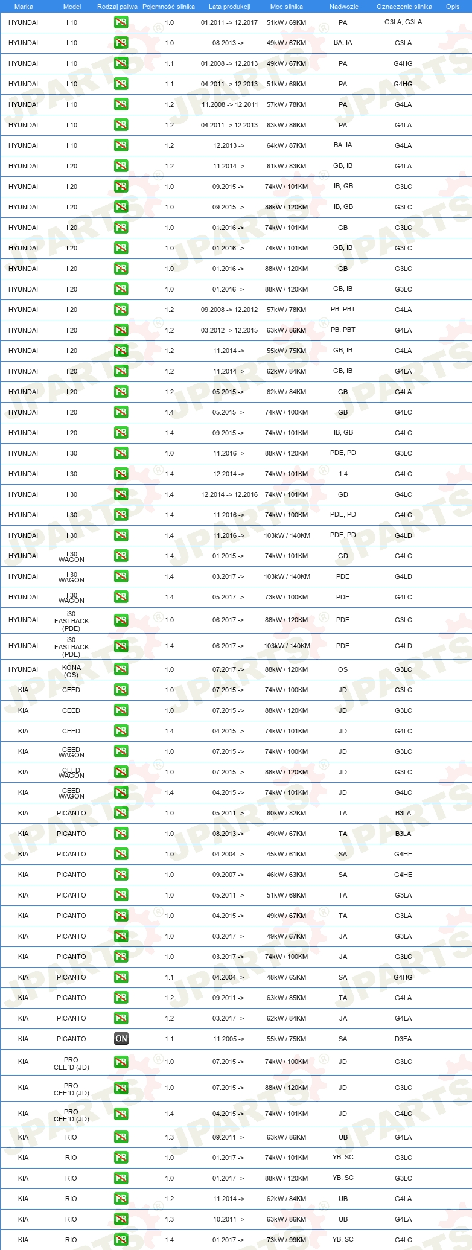472x1250 pixels.
Task: Click the '05.2017 ->' production date cell
Action: click(x=228, y=597)
